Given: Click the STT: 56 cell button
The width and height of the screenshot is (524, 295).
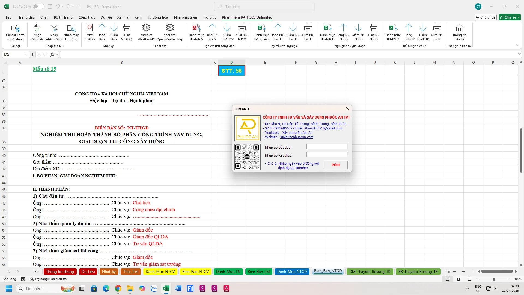Looking at the screenshot, I should [231, 71].
